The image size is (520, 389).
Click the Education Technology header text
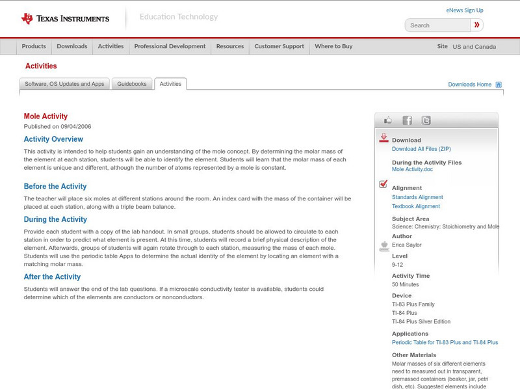[x=179, y=17]
